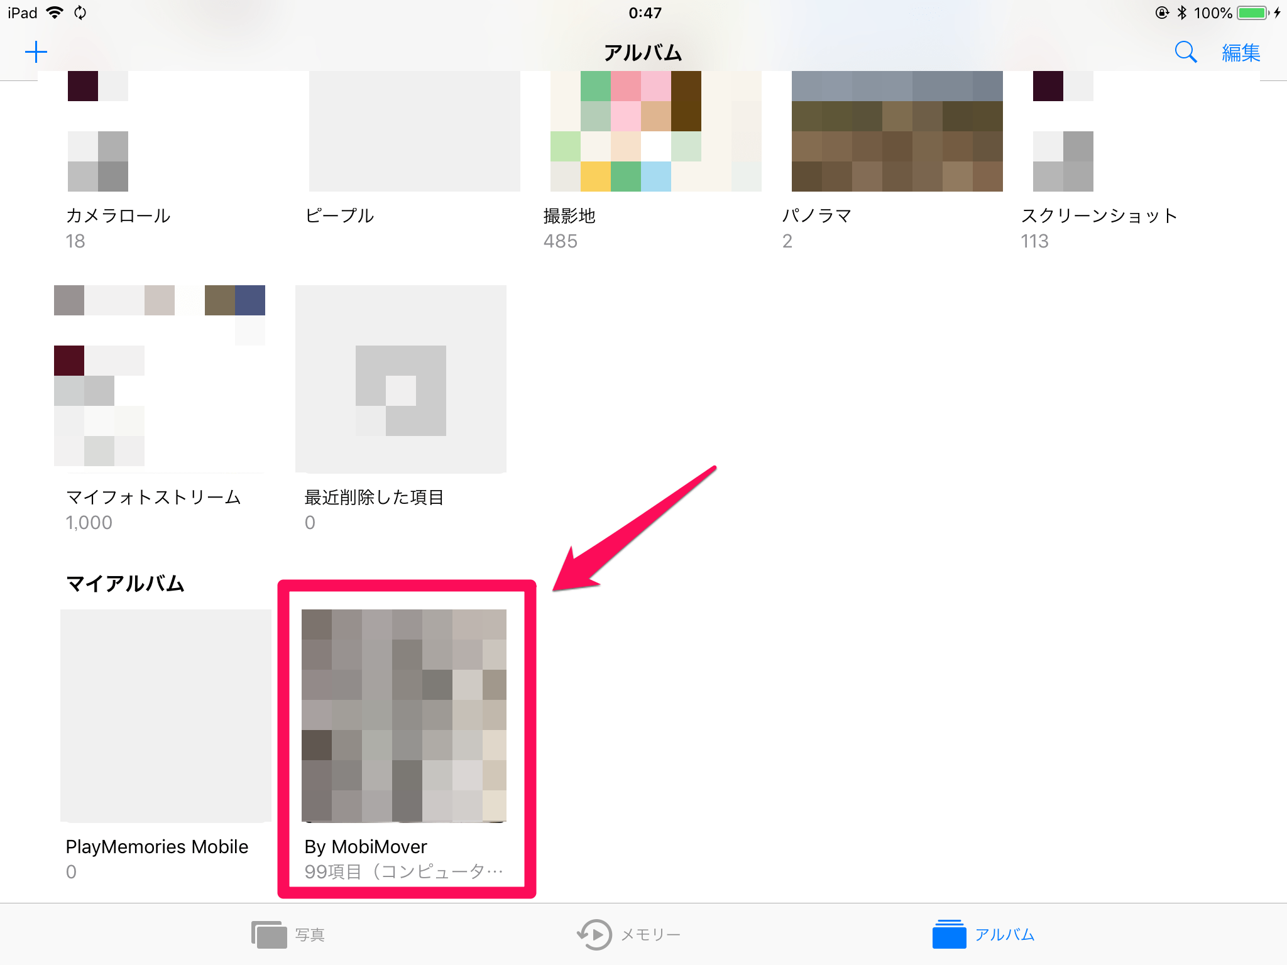The image size is (1287, 965).
Task: Tap the By MobiMover album title
Action: point(366,847)
